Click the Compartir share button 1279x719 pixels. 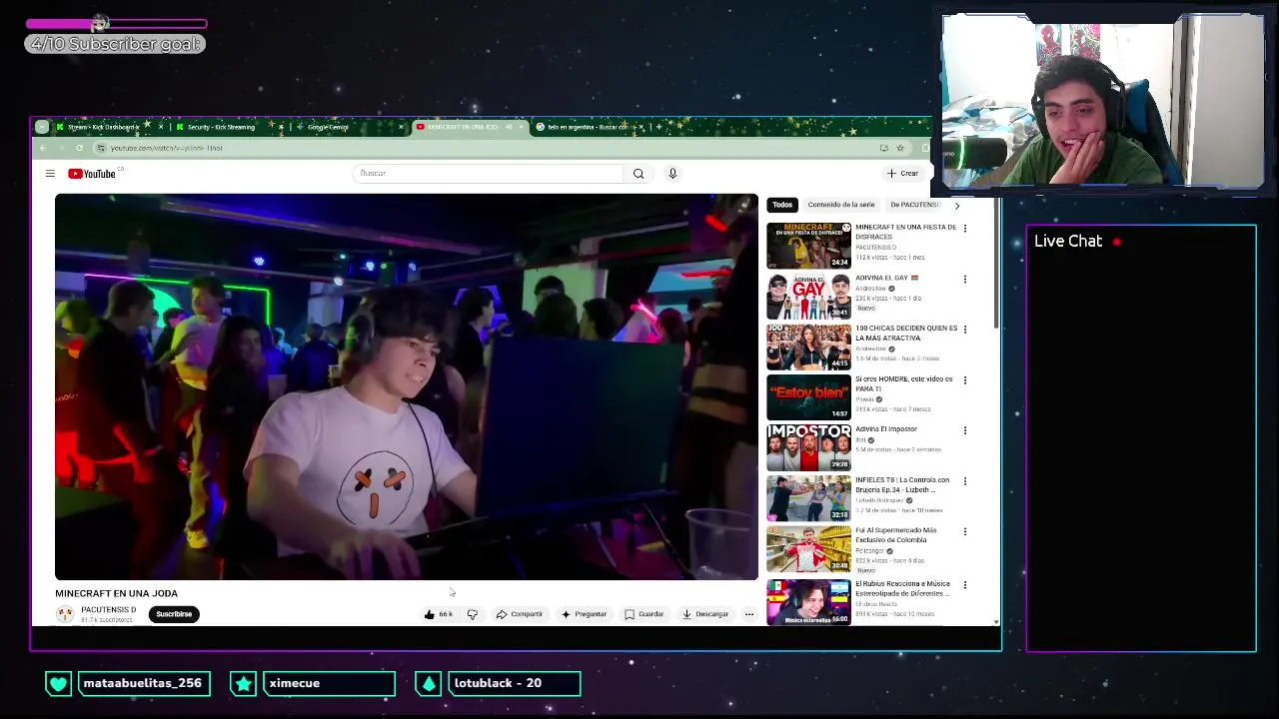click(520, 614)
